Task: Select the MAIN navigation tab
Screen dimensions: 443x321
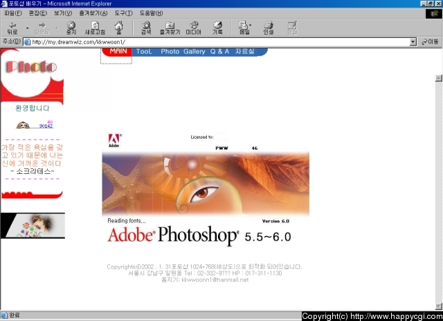Action: 118,51
